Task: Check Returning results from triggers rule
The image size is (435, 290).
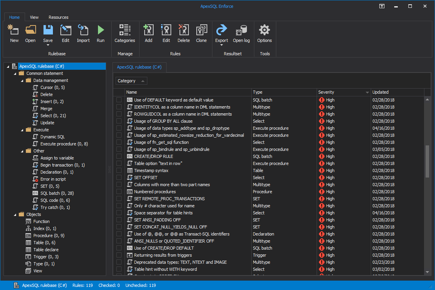Action: click(119, 255)
